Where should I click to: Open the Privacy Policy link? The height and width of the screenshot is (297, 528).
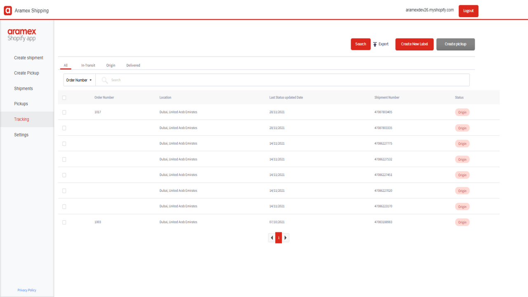coord(27,290)
